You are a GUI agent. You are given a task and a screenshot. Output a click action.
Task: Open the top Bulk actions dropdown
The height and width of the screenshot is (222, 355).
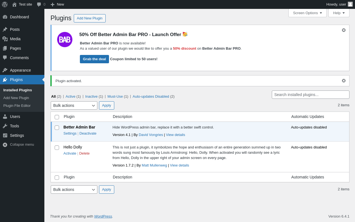click(74, 105)
